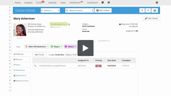Open the Recent Contacts dropdown
The width and height of the screenshot is (171, 96).
click(80, 10)
